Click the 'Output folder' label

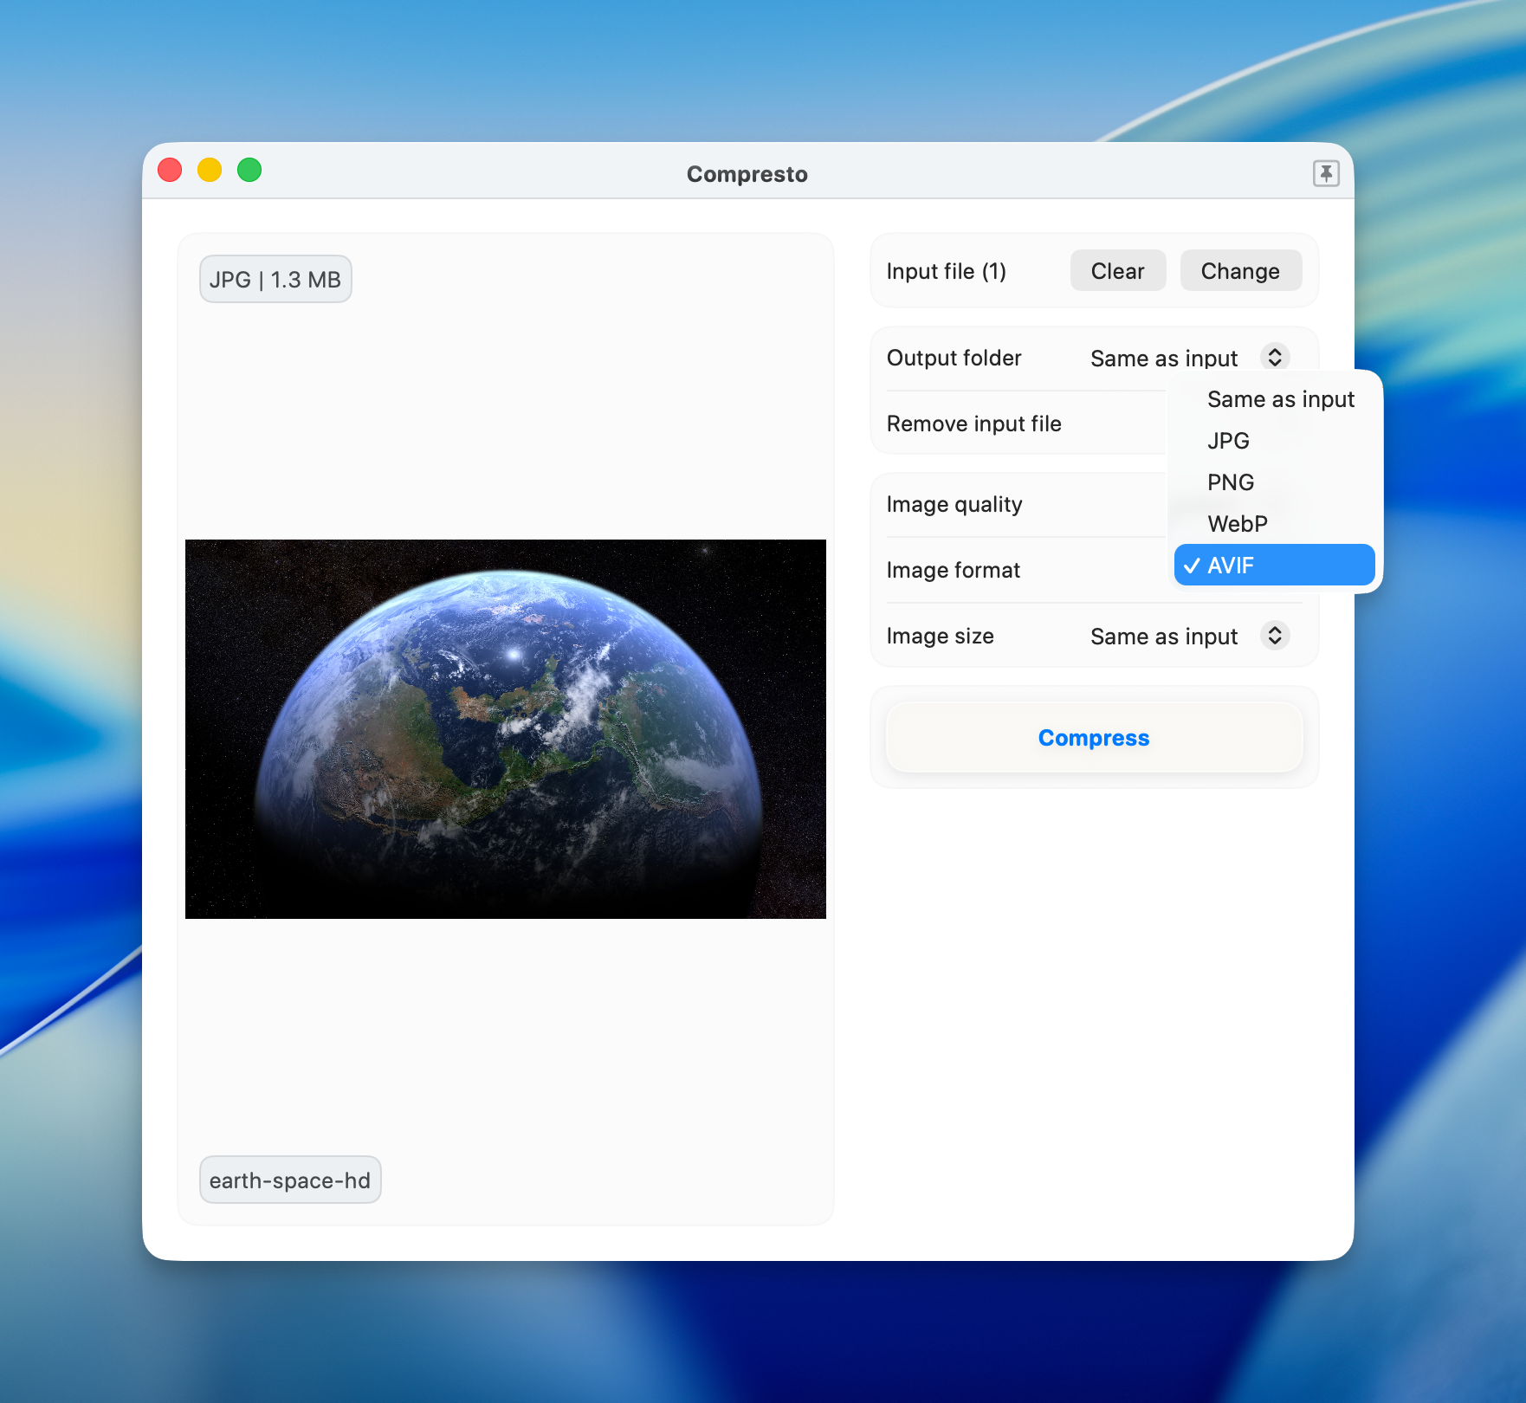[954, 358]
